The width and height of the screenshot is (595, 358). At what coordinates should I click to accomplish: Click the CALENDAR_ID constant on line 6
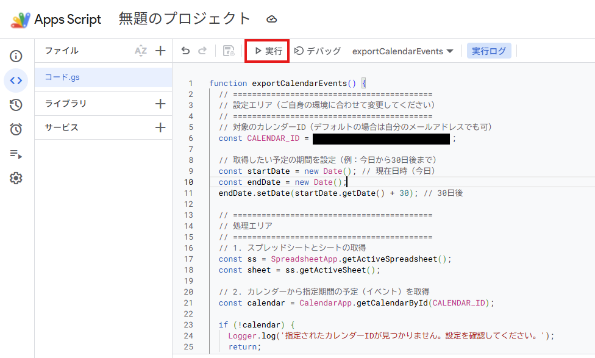273,138
